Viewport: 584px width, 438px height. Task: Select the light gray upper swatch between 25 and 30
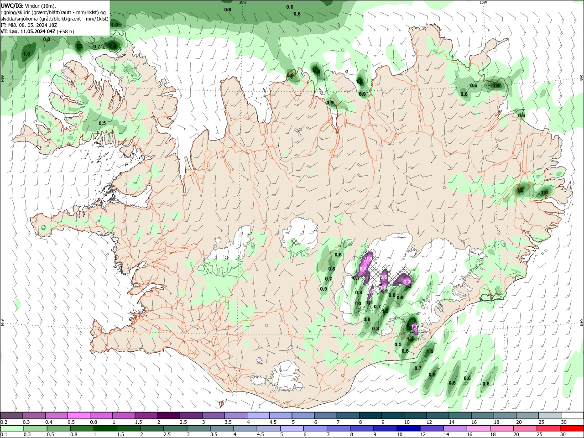pyautogui.click(x=549, y=416)
